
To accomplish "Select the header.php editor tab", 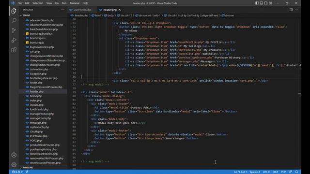I will pyautogui.click(x=110, y=10).
